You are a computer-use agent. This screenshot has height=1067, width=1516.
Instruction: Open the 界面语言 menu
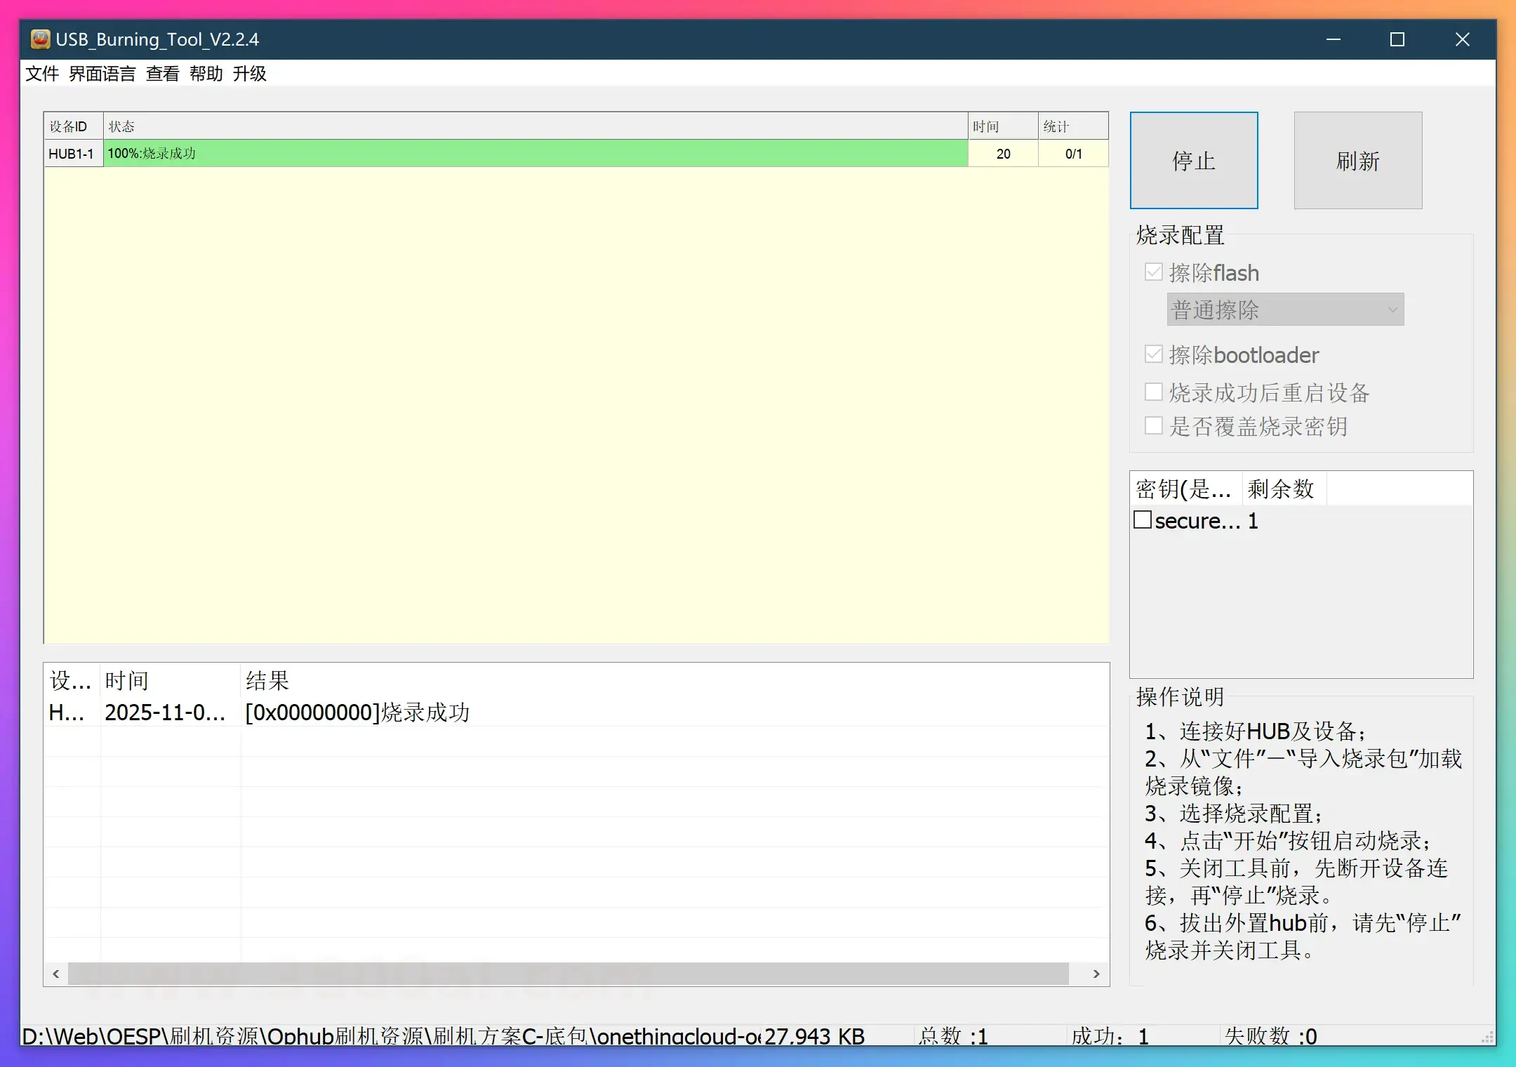(x=102, y=73)
